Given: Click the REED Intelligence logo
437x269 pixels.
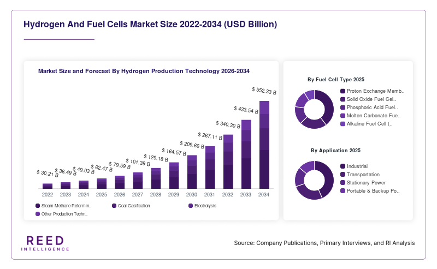Looking at the screenshot, I should 45,243.
